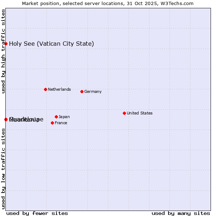Select the Netherlands text label
This screenshot has height=216, width=216.
click(59, 89)
